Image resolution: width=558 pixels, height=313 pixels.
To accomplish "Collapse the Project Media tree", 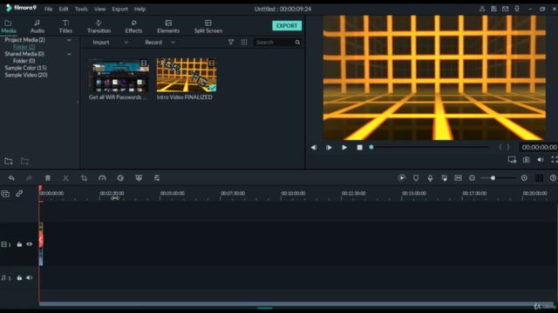I will pos(69,40).
